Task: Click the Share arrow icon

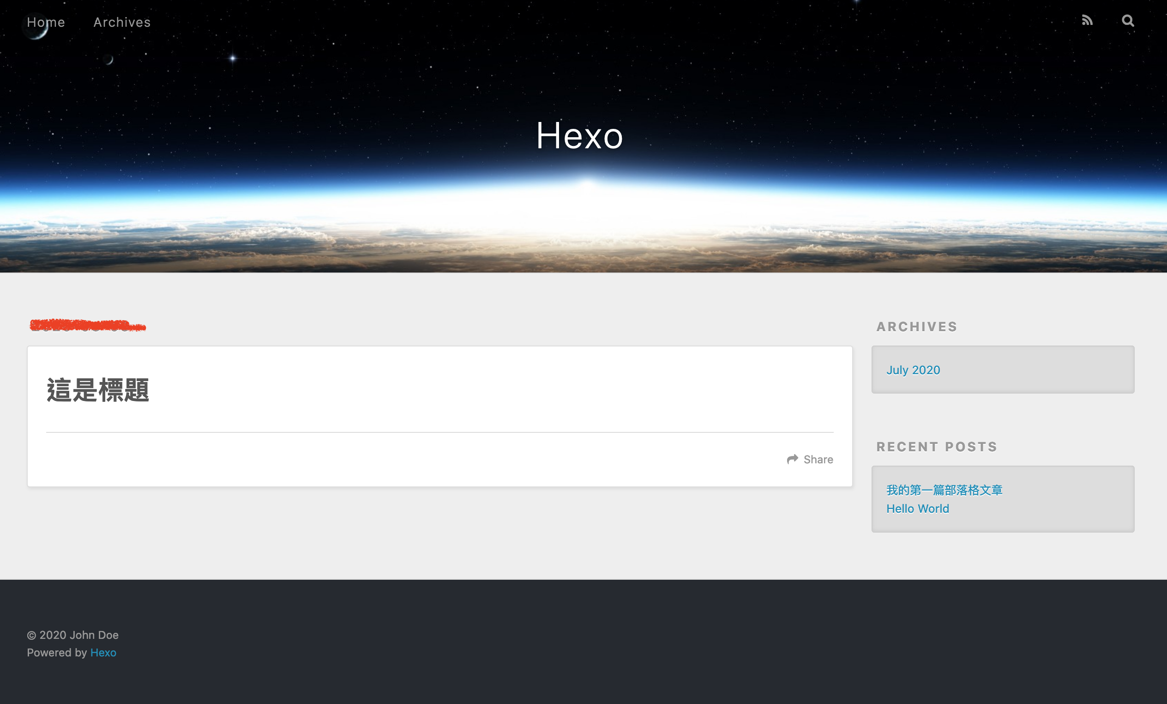Action: [792, 459]
